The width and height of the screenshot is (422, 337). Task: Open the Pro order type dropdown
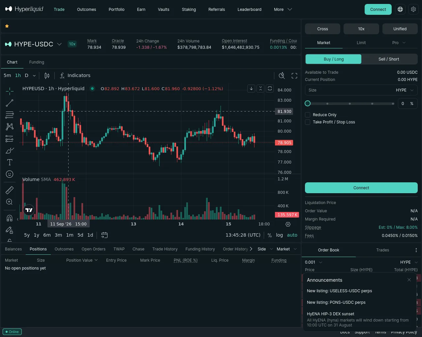[399, 43]
